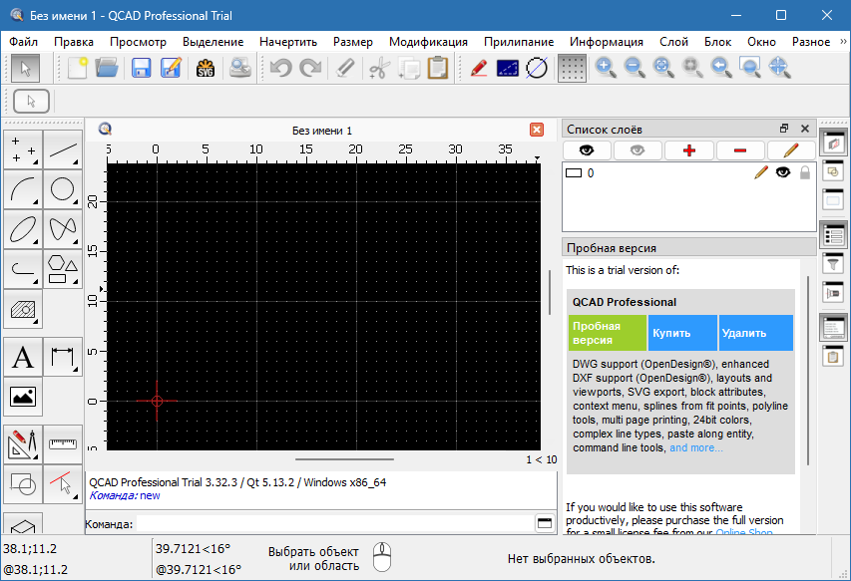
Task: Toggle antialiasing circle slash icon
Action: pos(537,69)
